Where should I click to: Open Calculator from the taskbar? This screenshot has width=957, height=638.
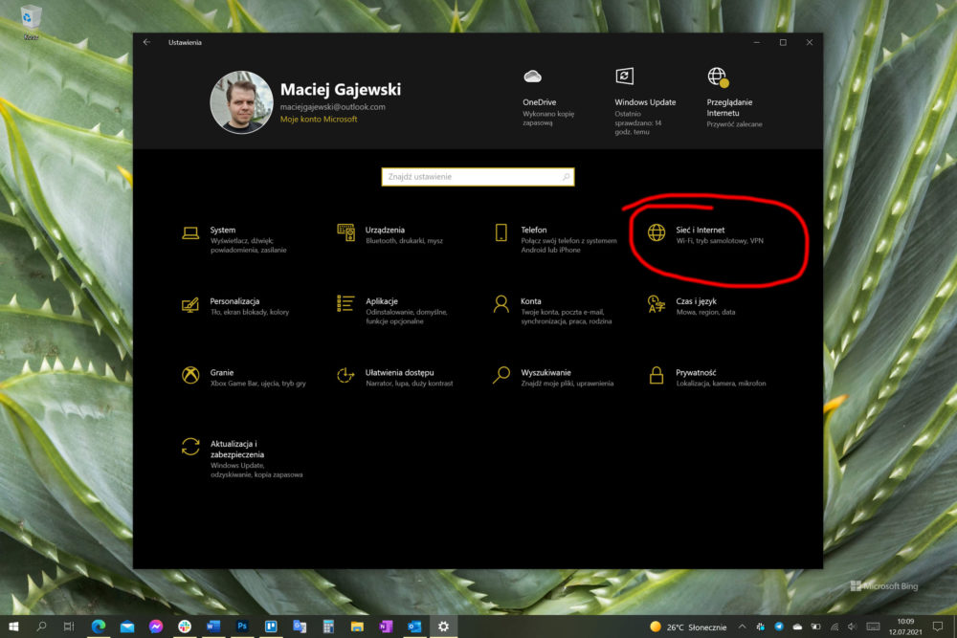[328, 627]
